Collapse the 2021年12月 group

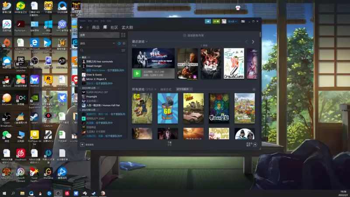tap(80, 88)
